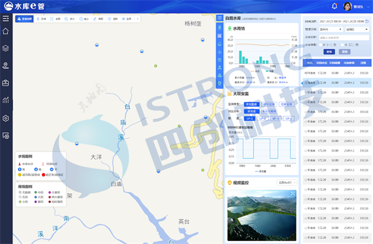Open the second district dropdown

[357, 29]
